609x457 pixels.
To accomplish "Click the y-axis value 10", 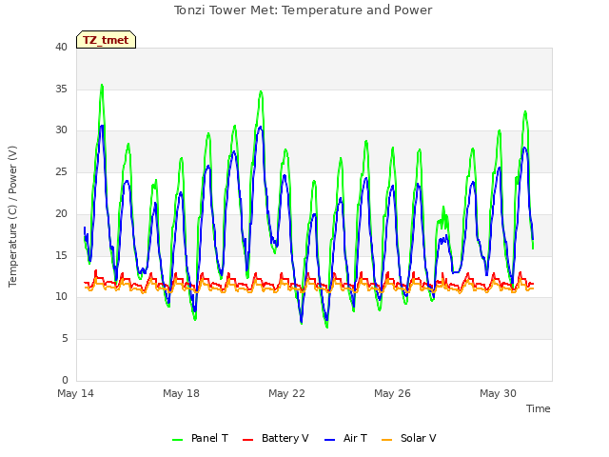I will [x=61, y=297].
